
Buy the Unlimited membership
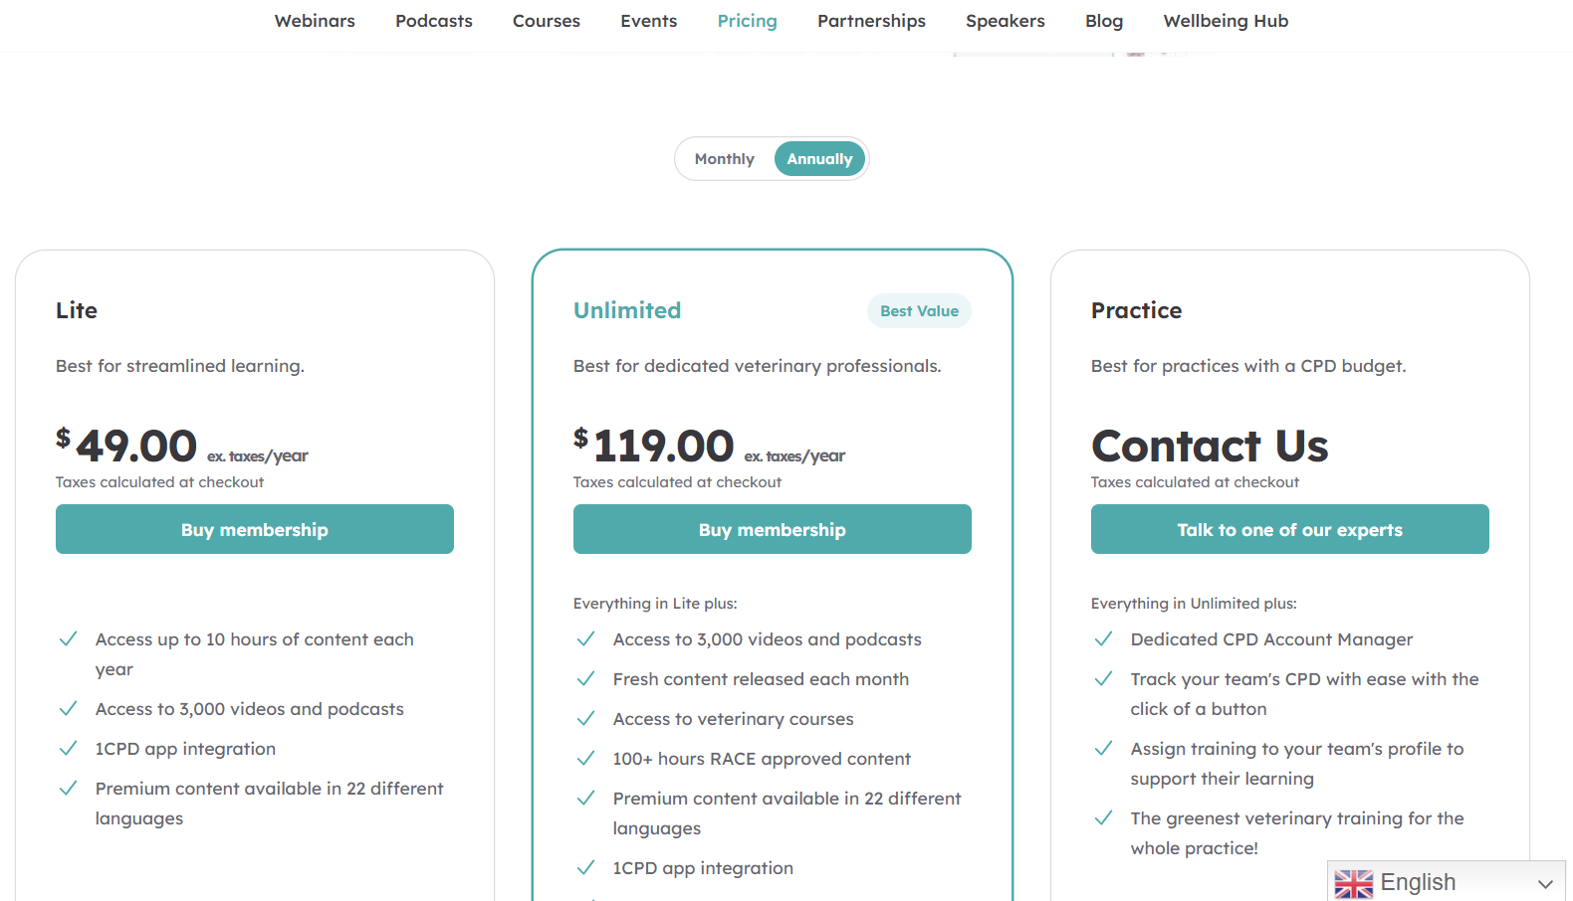[x=772, y=529]
